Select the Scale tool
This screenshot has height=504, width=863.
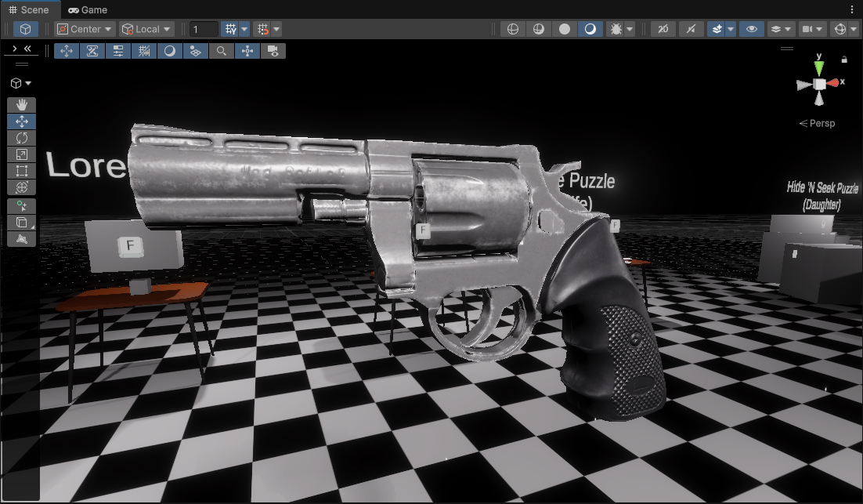pos(21,154)
